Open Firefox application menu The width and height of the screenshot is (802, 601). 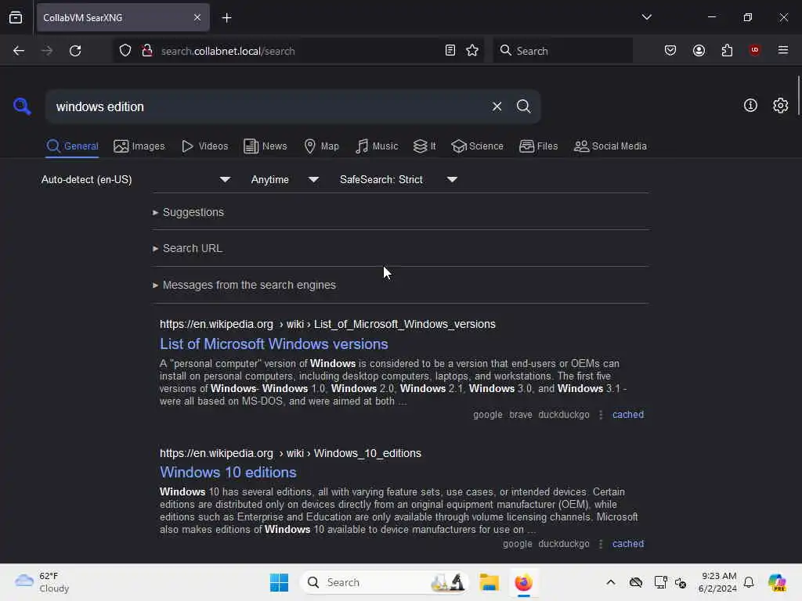(783, 50)
